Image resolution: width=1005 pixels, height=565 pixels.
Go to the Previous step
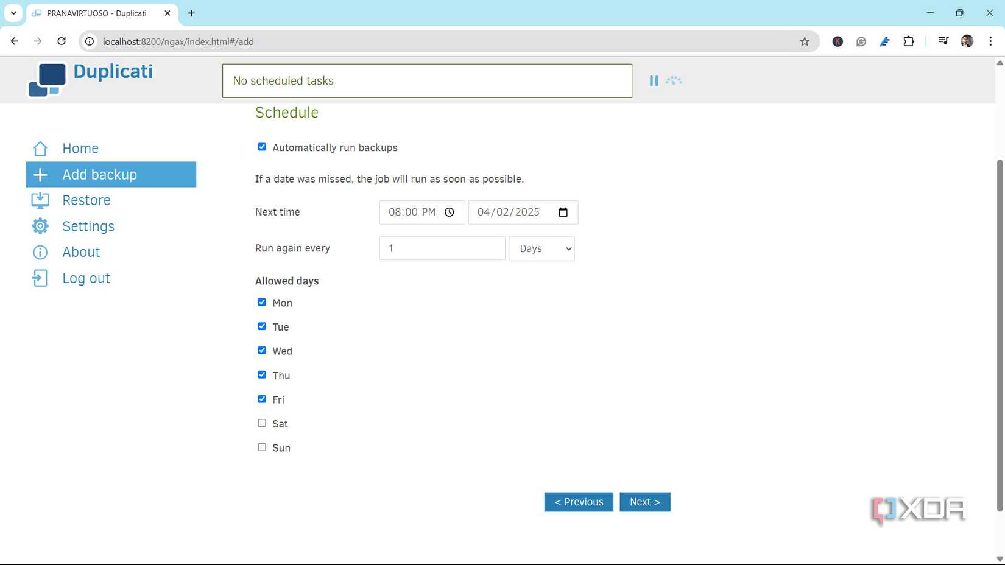pyautogui.click(x=579, y=502)
